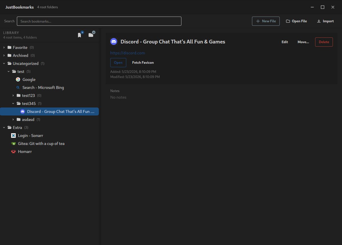Viewport: 342px width, 245px height.
Task: Select the Uncategorized folder label
Action: (26, 63)
